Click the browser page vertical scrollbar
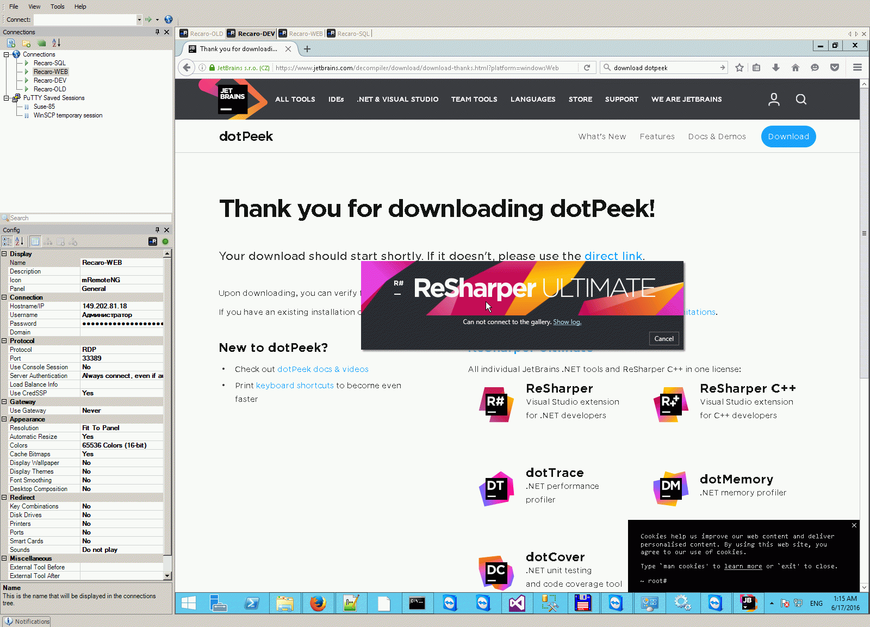Screen dimensions: 870x627 pos(864,233)
